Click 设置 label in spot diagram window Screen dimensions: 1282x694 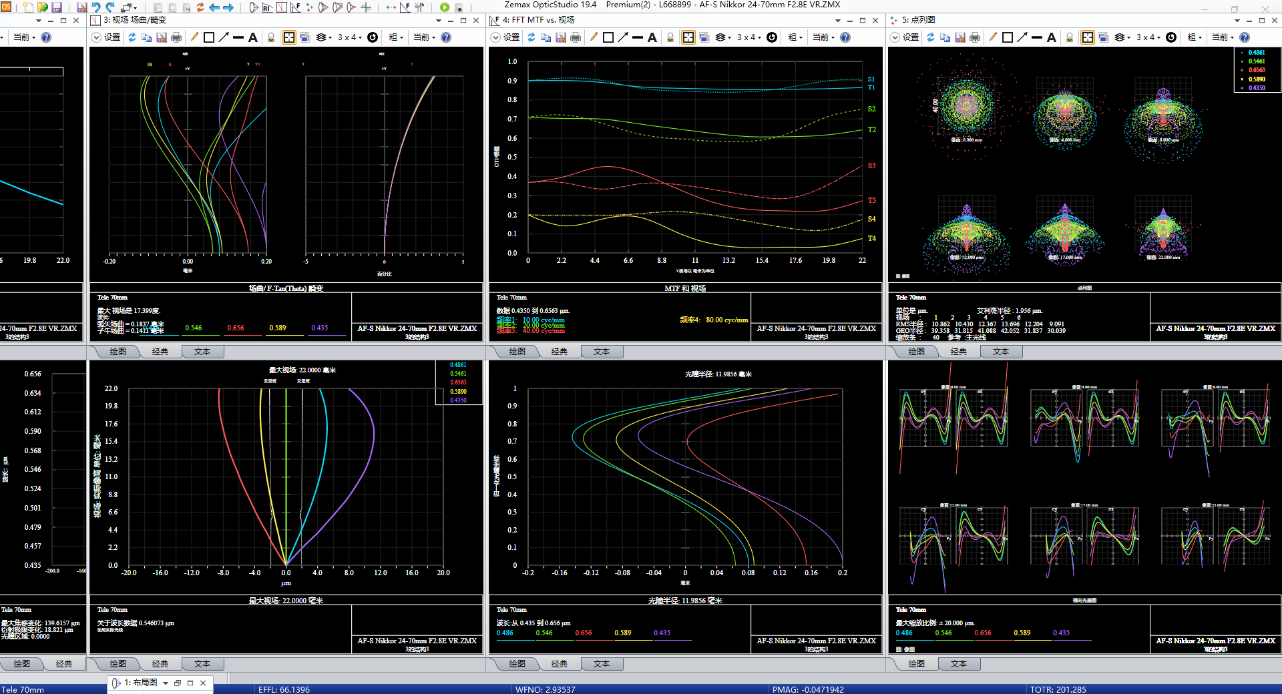point(911,37)
